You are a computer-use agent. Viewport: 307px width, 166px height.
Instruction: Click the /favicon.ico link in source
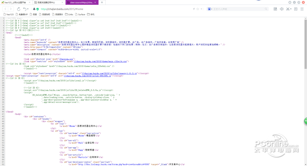(x=66, y=59)
